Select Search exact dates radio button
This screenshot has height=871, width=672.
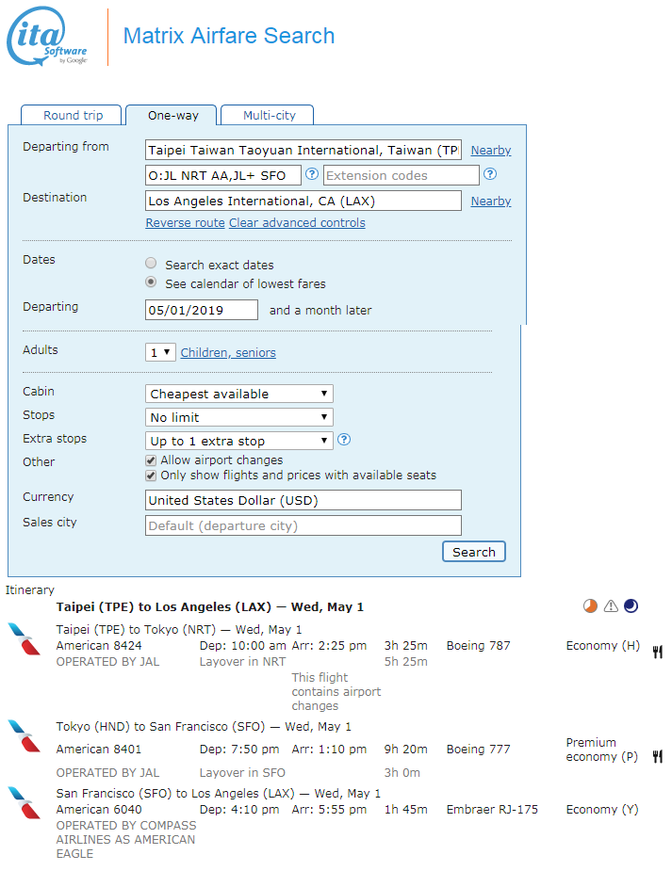tap(151, 263)
